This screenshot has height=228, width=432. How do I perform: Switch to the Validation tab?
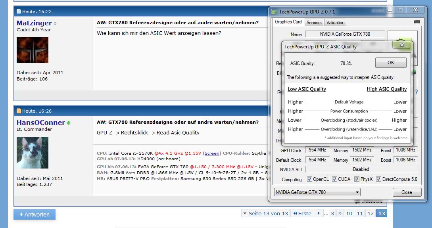click(x=335, y=23)
